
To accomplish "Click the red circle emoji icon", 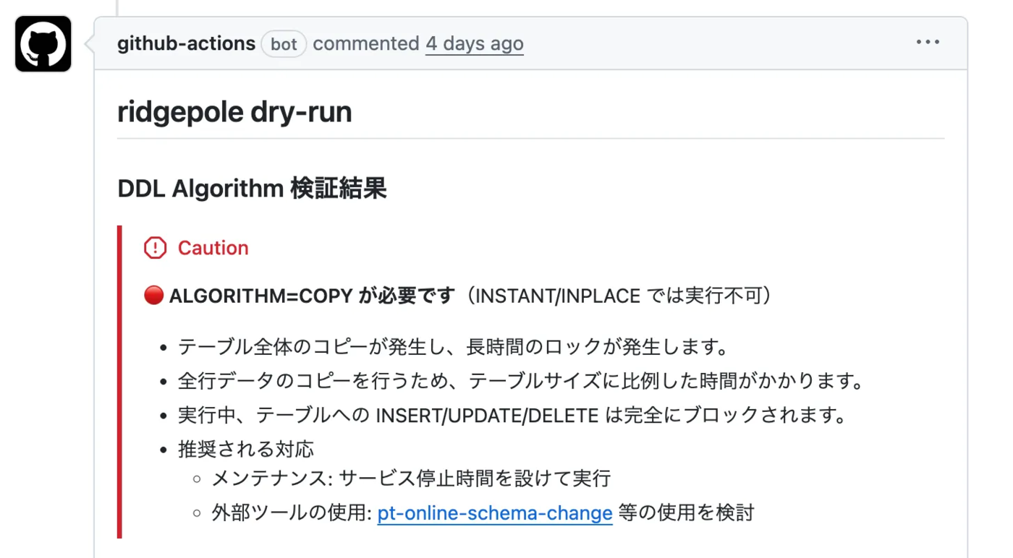I will coord(153,296).
